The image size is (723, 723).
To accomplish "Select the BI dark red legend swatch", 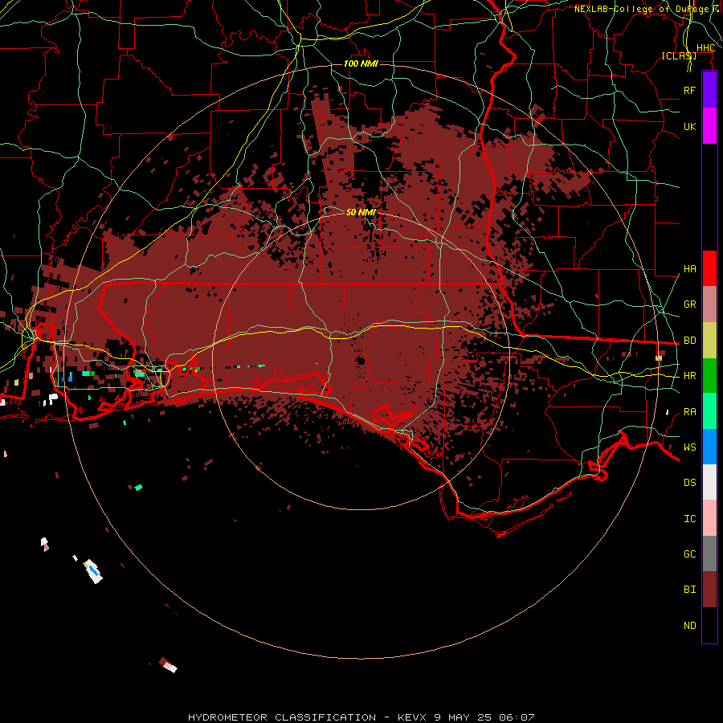I will point(709,590).
